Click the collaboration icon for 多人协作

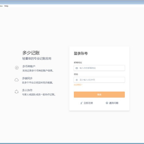[16, 92]
